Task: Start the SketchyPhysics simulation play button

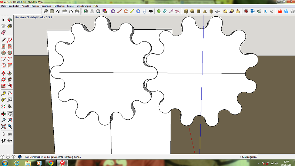Action: click(86, 11)
